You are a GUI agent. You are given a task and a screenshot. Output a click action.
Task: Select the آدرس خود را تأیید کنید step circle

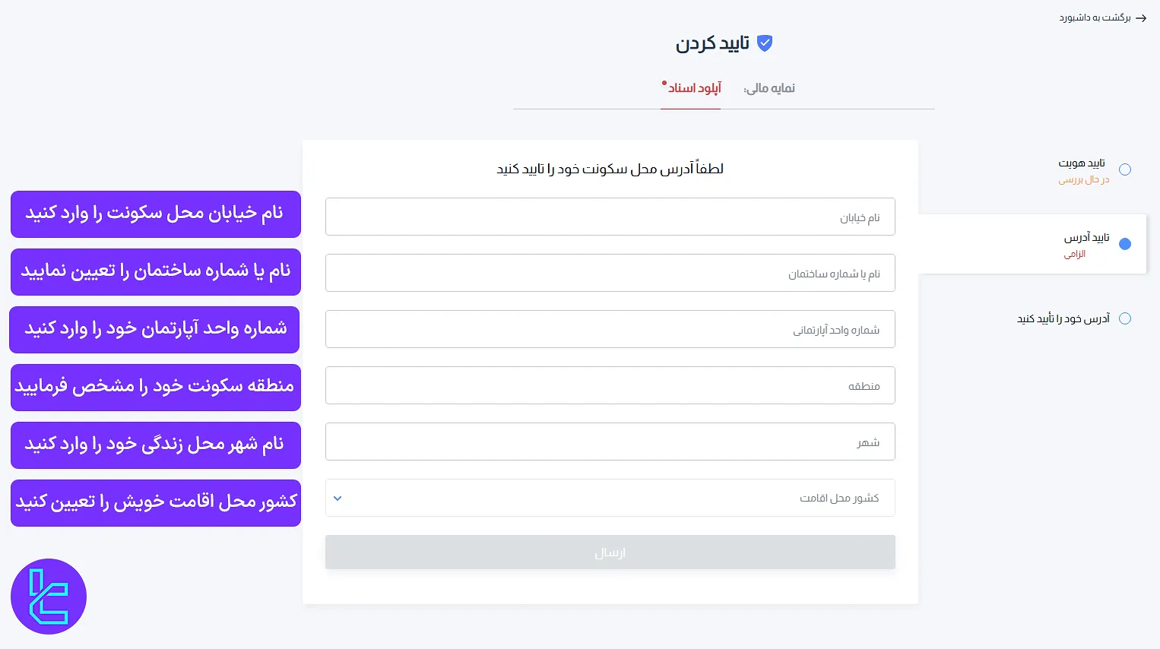tap(1124, 318)
